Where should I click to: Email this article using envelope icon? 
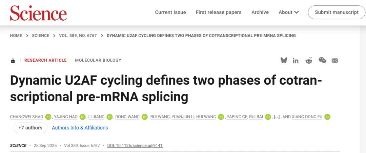[335, 61]
